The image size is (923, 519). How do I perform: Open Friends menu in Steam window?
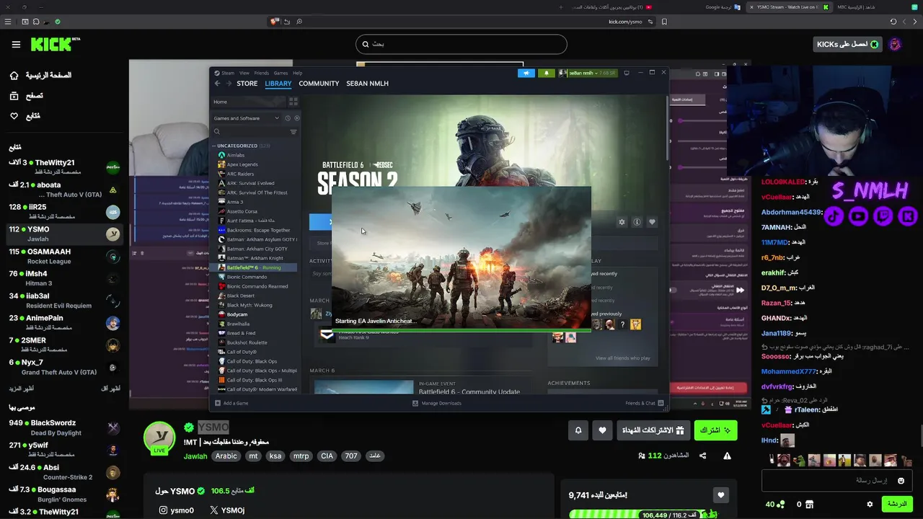click(262, 73)
